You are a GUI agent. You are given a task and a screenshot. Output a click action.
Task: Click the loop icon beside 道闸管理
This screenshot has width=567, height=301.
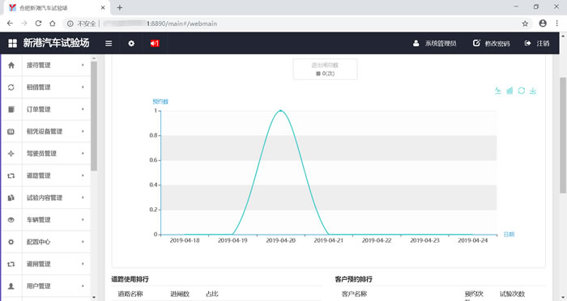pyautogui.click(x=11, y=264)
